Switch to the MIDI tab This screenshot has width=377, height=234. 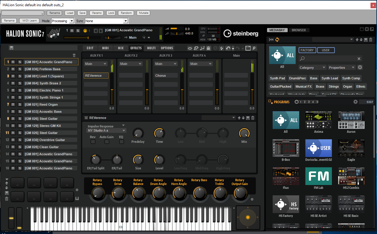[105, 48]
